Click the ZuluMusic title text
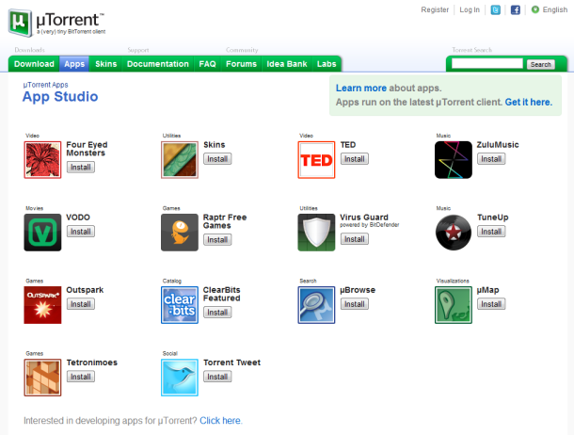The height and width of the screenshot is (435, 574). 498,145
